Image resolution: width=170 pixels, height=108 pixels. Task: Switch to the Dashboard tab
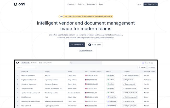pyautogui.click(x=25, y=63)
